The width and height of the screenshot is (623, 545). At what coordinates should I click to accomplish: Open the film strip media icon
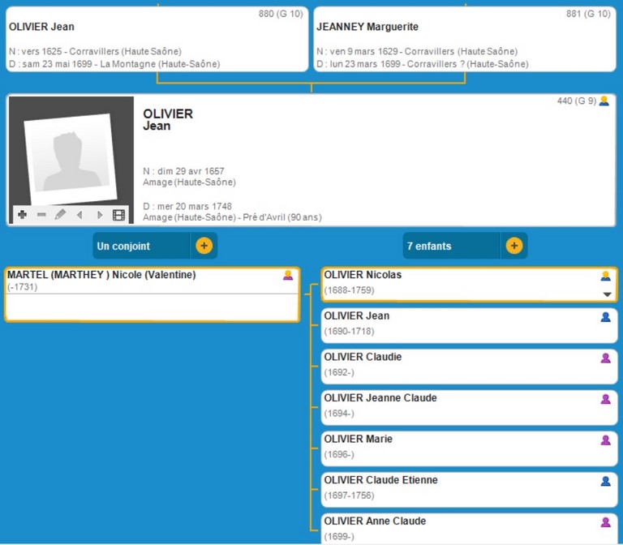coord(119,215)
